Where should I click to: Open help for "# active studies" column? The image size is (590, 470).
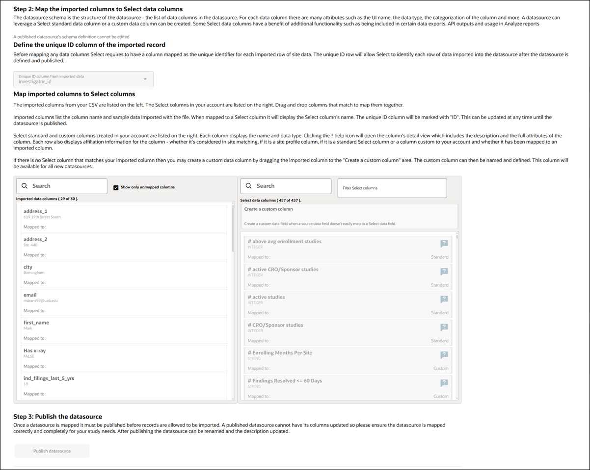pos(444,299)
